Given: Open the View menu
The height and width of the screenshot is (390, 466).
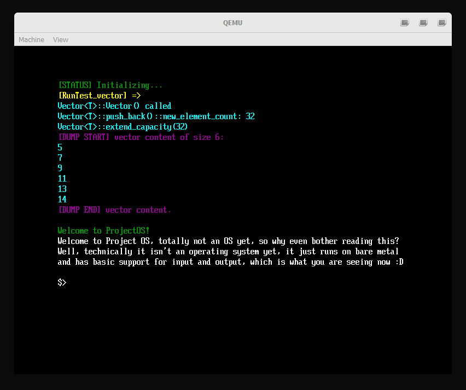Looking at the screenshot, I should tap(61, 39).
